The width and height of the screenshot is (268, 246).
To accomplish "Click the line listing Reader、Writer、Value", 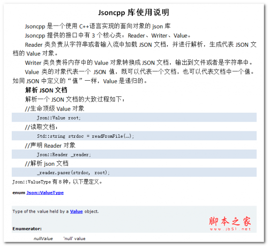I will point(107,35).
